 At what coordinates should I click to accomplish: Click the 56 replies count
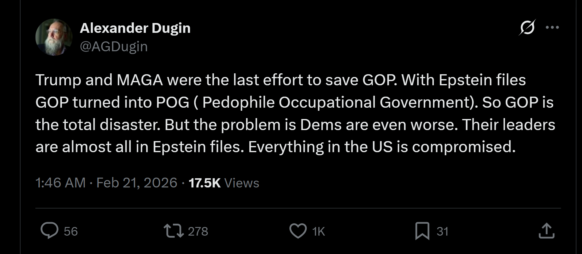(71, 231)
